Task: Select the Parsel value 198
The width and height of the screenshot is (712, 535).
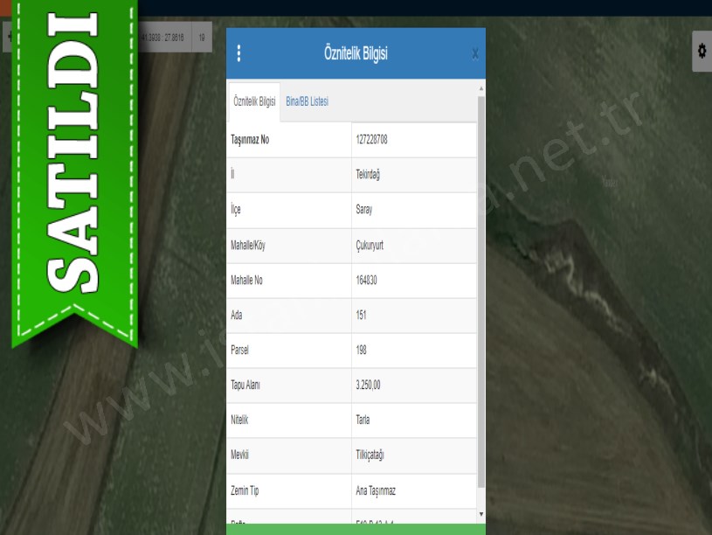Action: click(362, 351)
